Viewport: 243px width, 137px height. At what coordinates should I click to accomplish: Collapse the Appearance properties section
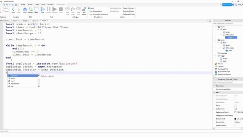tap(214, 86)
